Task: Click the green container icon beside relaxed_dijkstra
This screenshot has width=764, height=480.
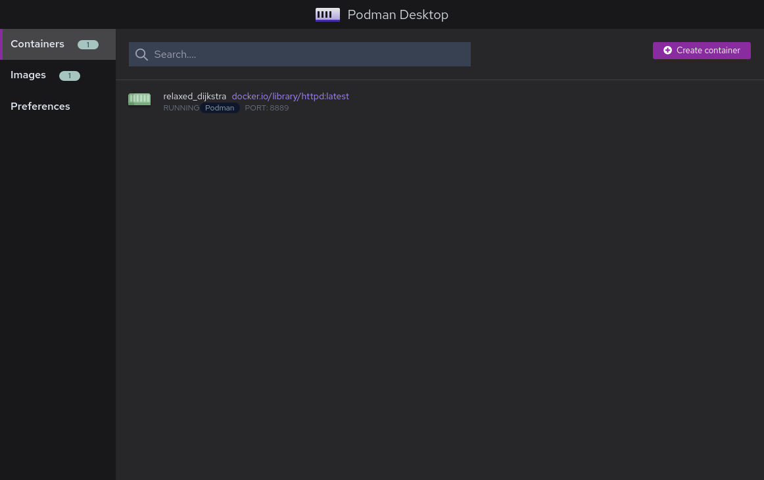Action: tap(139, 99)
